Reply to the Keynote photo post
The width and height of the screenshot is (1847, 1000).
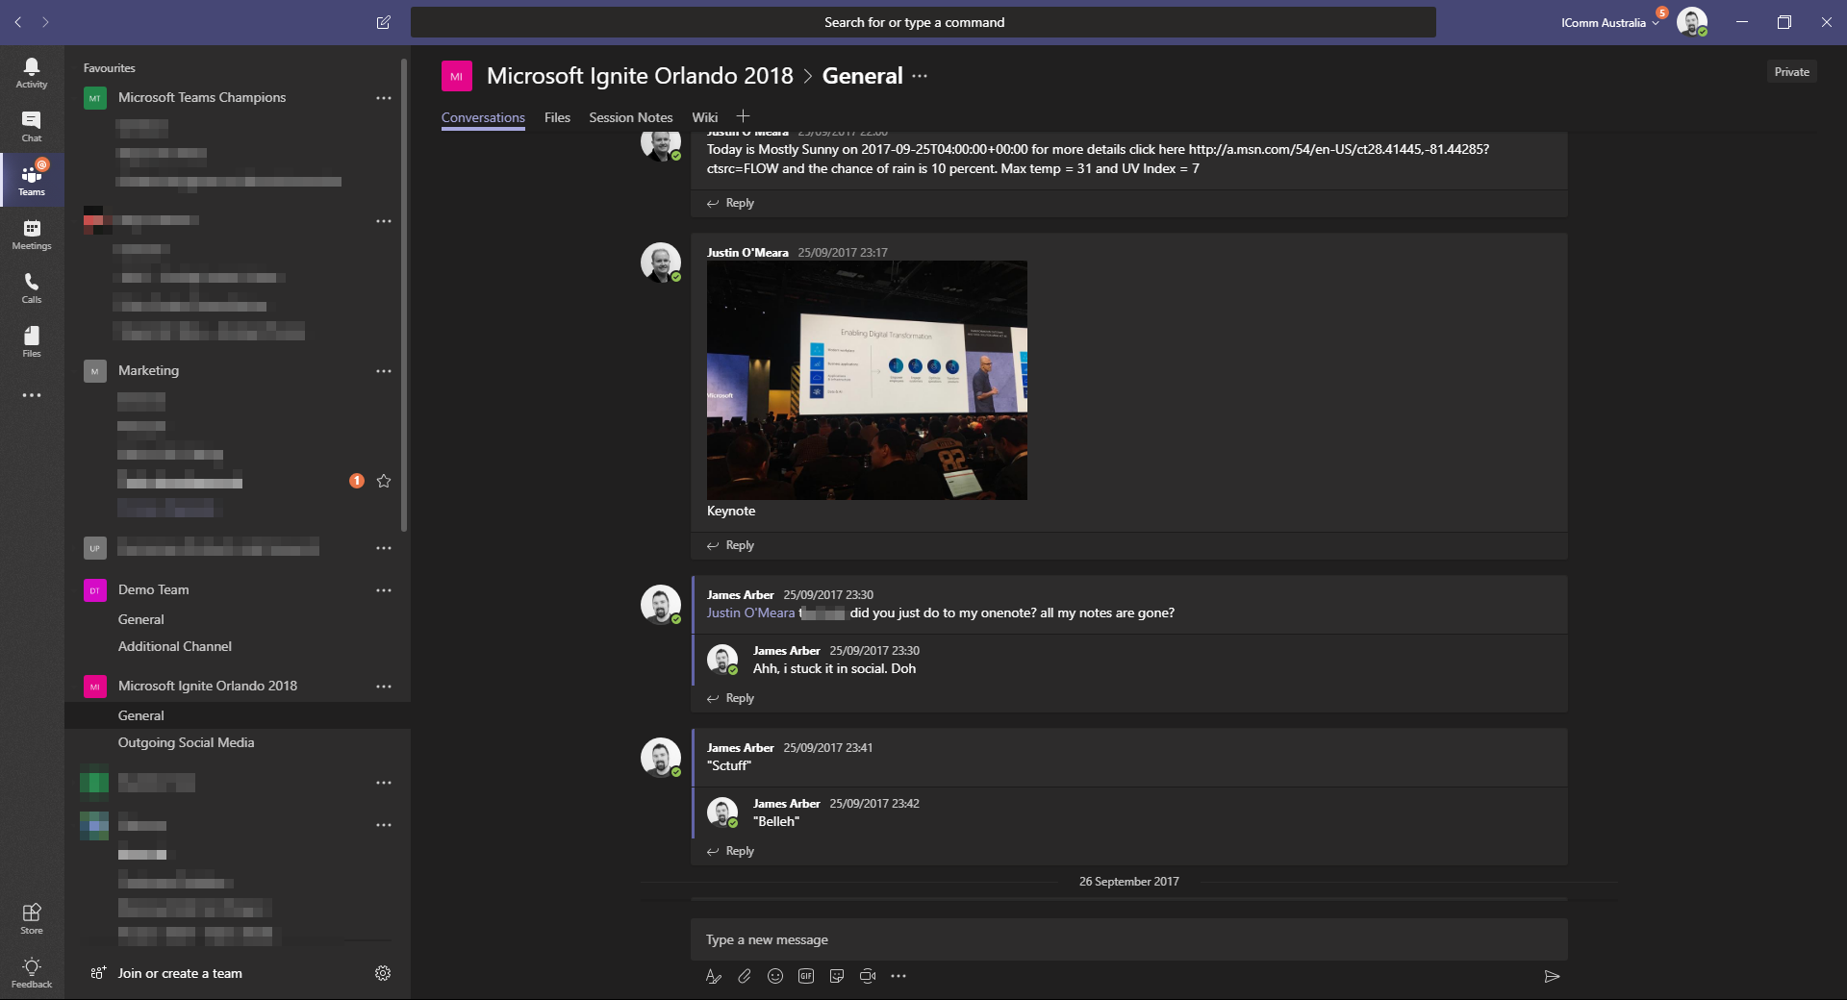(731, 545)
